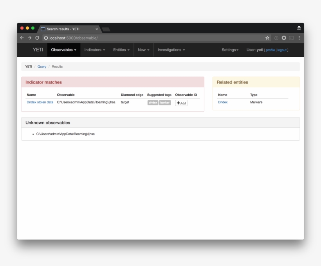The height and width of the screenshot is (266, 321).
Task: Open the Settings menu
Action: pos(230,50)
